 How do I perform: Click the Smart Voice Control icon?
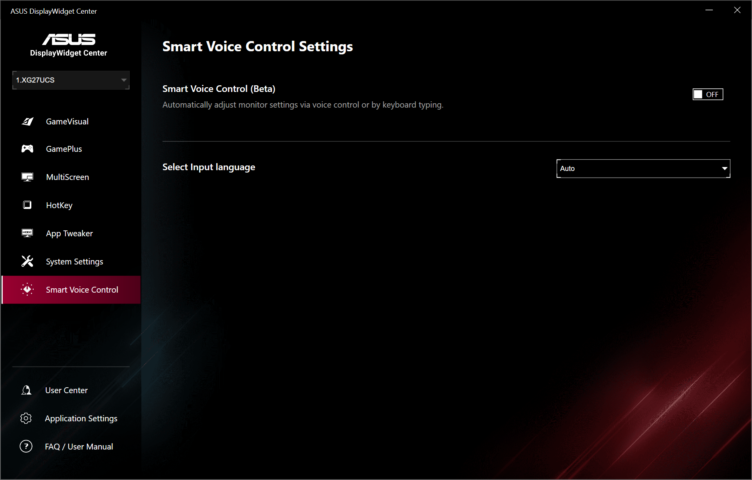[27, 289]
